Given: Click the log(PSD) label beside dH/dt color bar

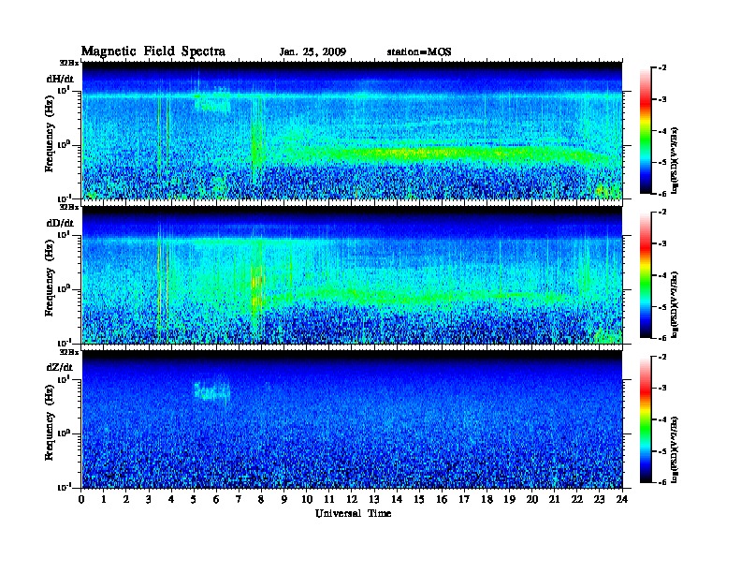Looking at the screenshot, I should [x=676, y=161].
